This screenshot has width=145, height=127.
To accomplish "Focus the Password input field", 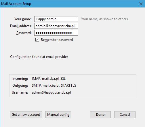I will tap(56, 33).
